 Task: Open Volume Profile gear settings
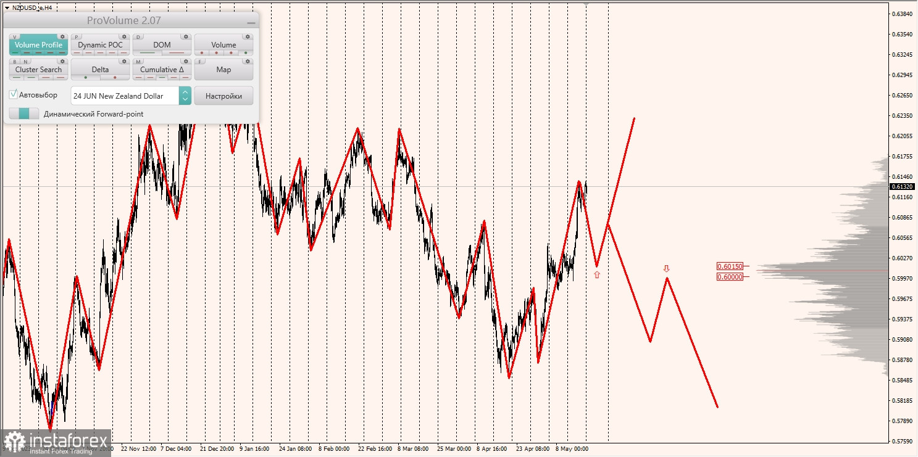(x=62, y=36)
